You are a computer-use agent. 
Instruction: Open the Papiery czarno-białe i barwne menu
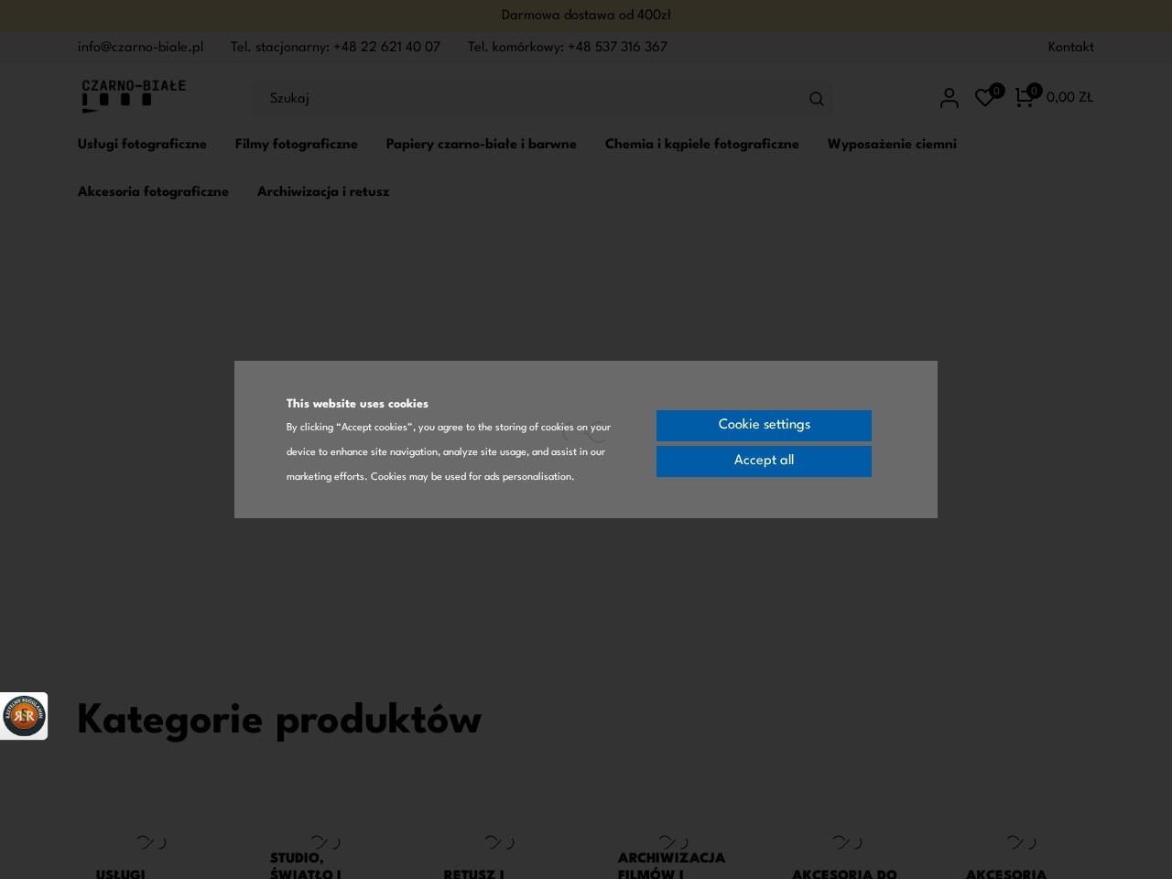(482, 145)
